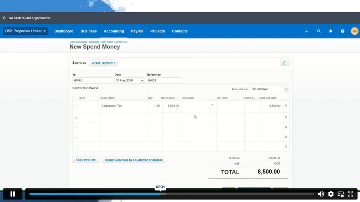Click the file attachment icon
This screenshot has height=202, width=360.
[x=285, y=63]
